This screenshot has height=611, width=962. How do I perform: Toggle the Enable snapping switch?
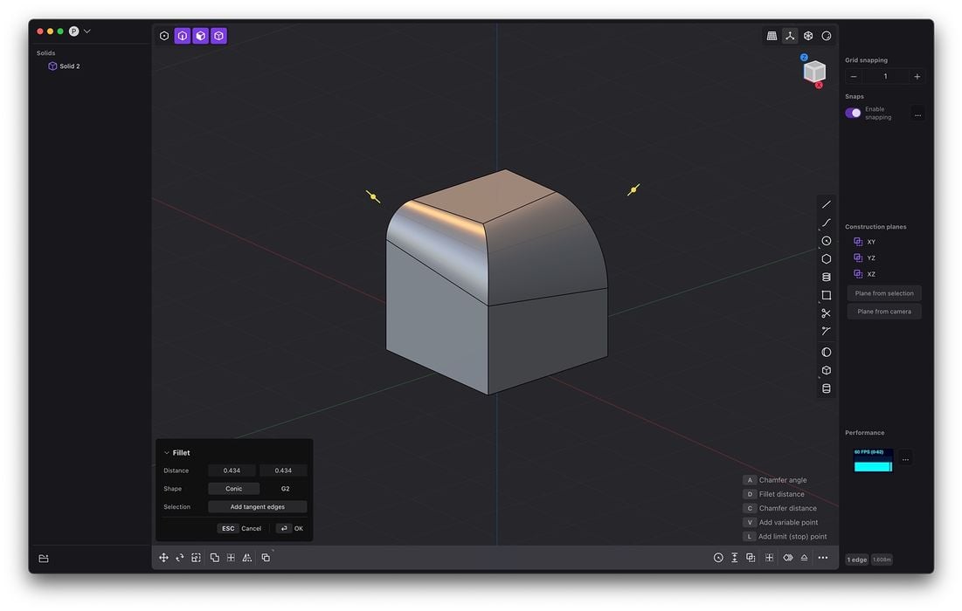click(853, 113)
